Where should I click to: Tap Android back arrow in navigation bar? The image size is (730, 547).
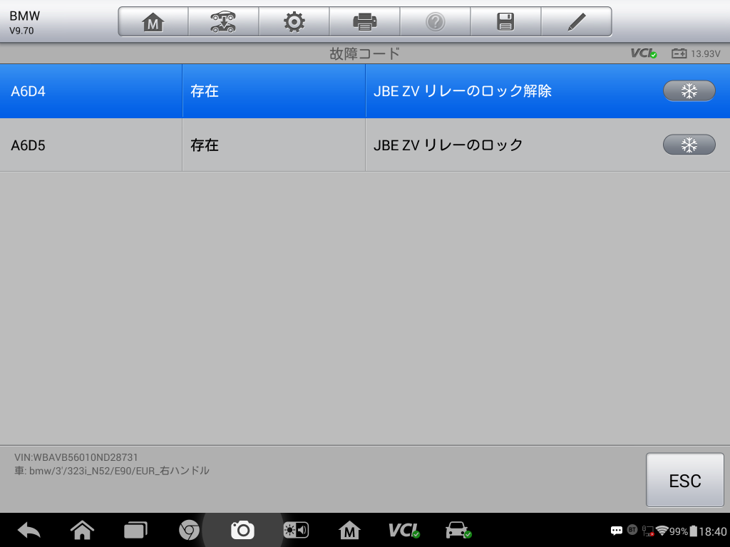point(29,530)
